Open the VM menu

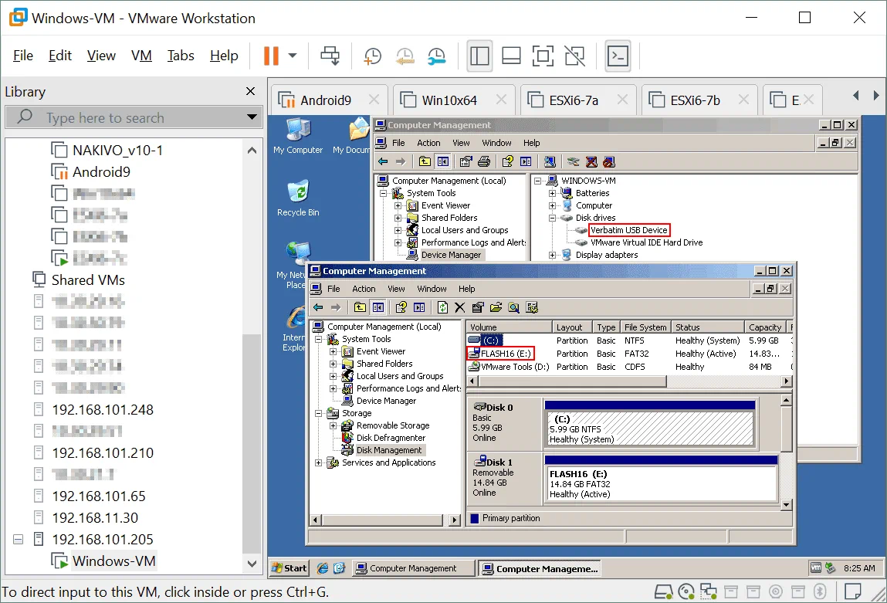point(141,56)
